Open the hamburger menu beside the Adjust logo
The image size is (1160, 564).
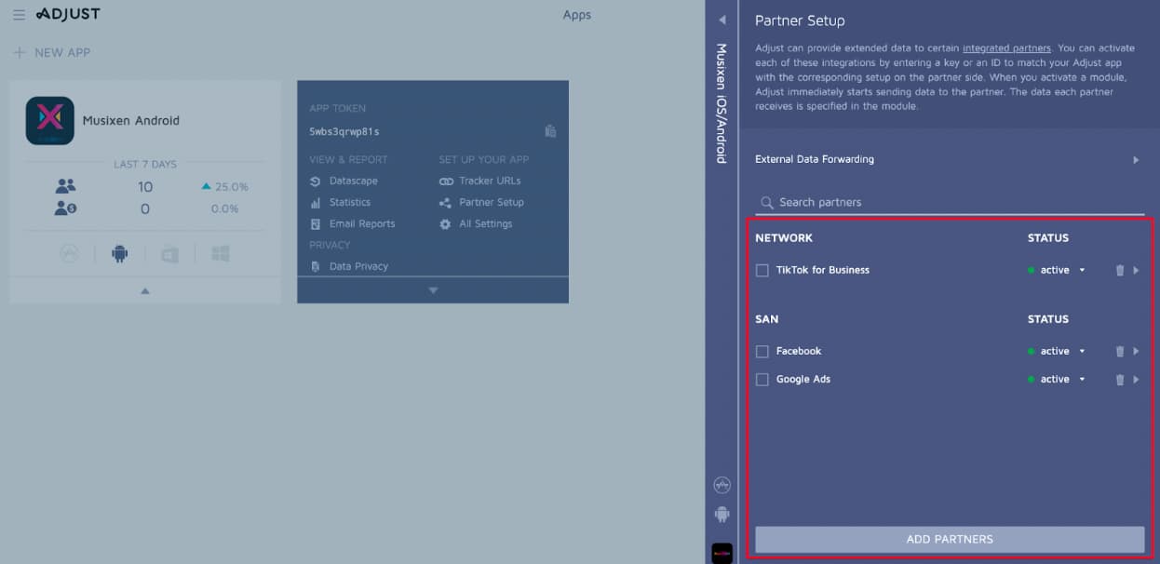pyautogui.click(x=19, y=15)
